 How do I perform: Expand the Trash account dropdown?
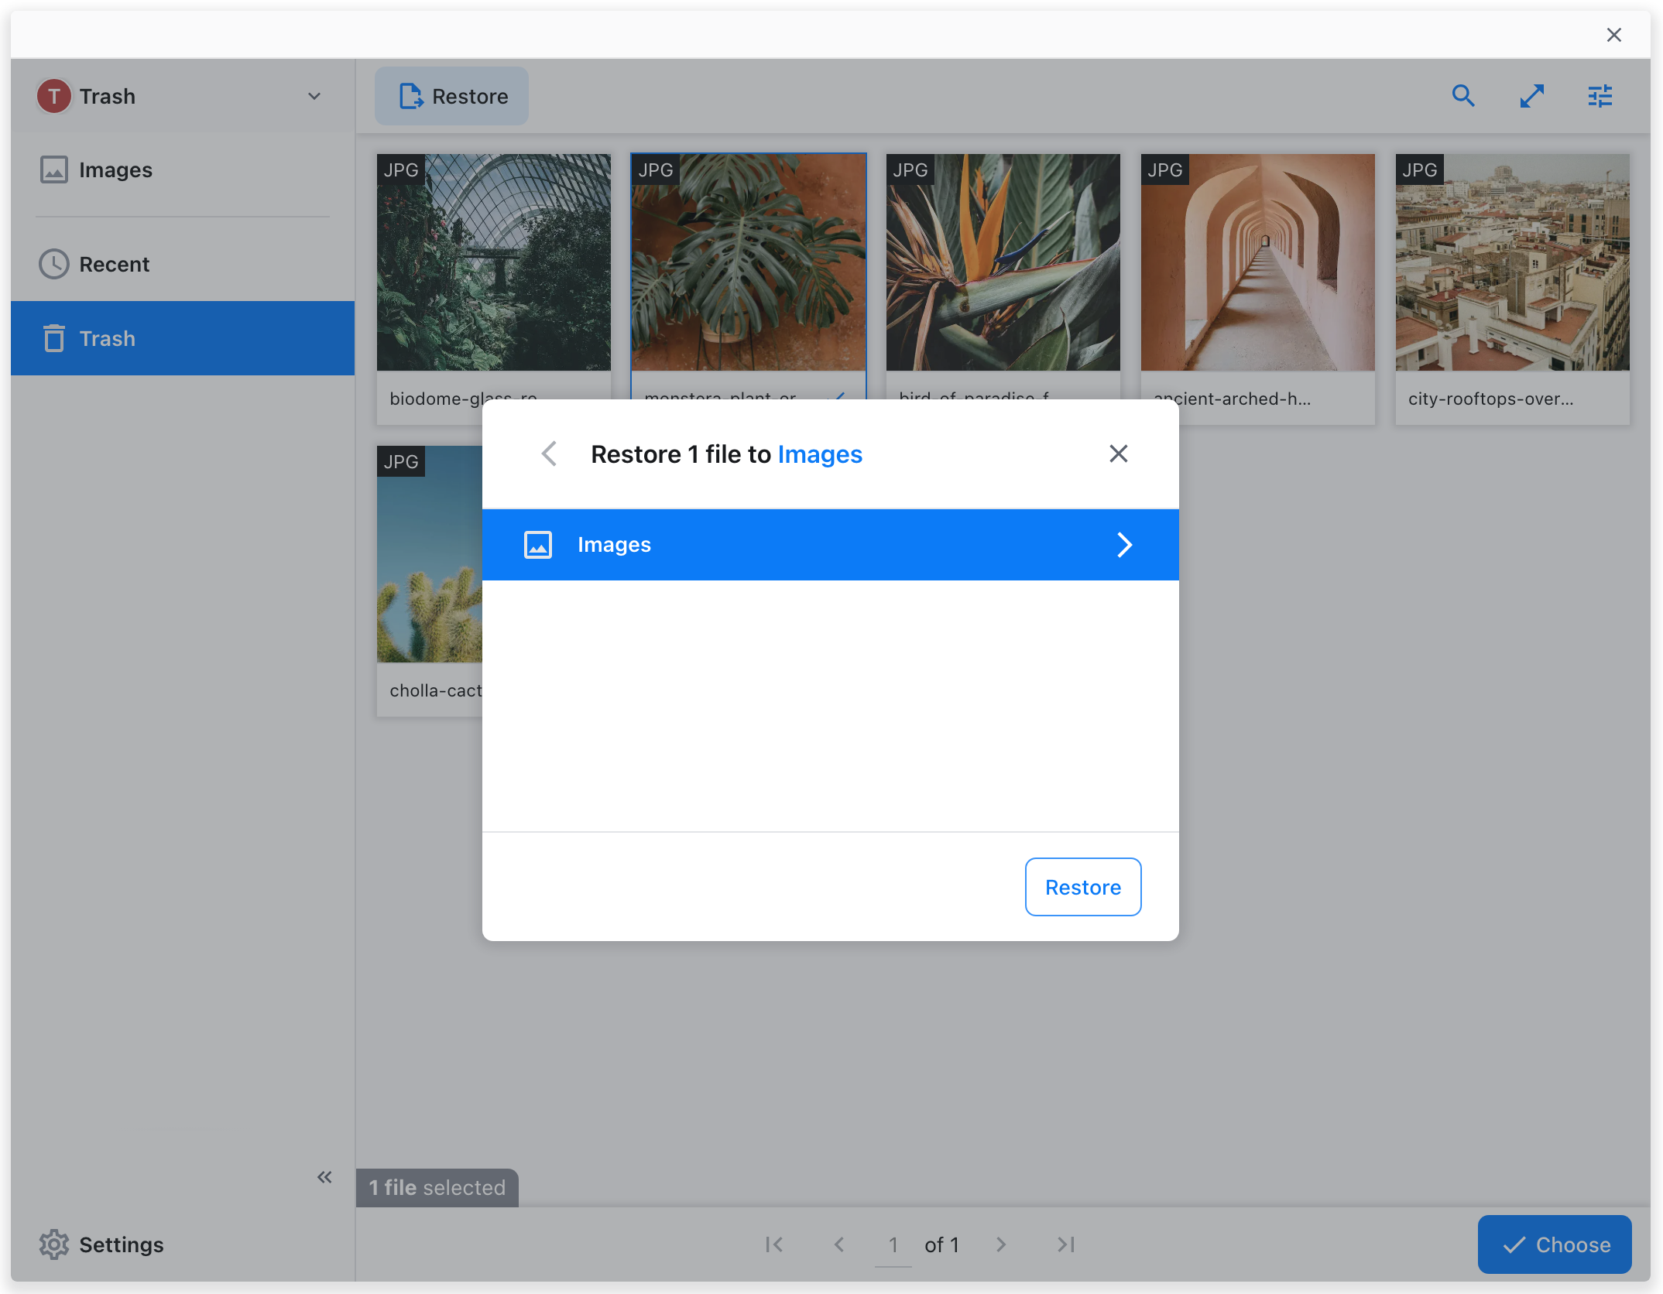click(314, 96)
